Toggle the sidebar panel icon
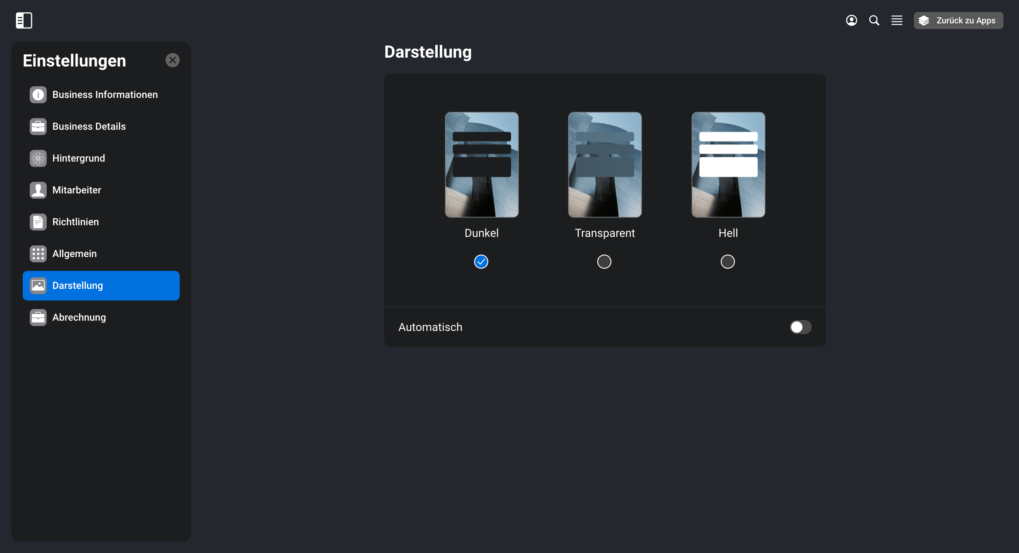Viewport: 1019px width, 553px height. (x=24, y=20)
